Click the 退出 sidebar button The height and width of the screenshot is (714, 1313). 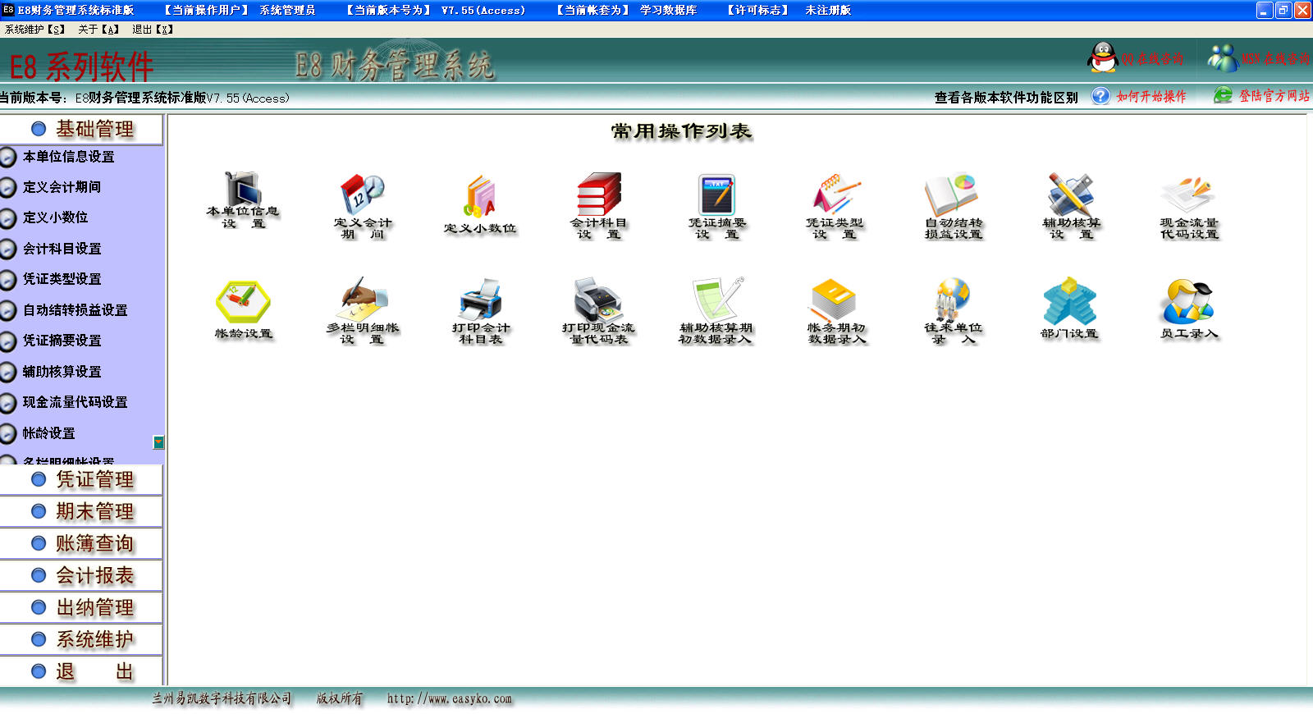coord(81,671)
